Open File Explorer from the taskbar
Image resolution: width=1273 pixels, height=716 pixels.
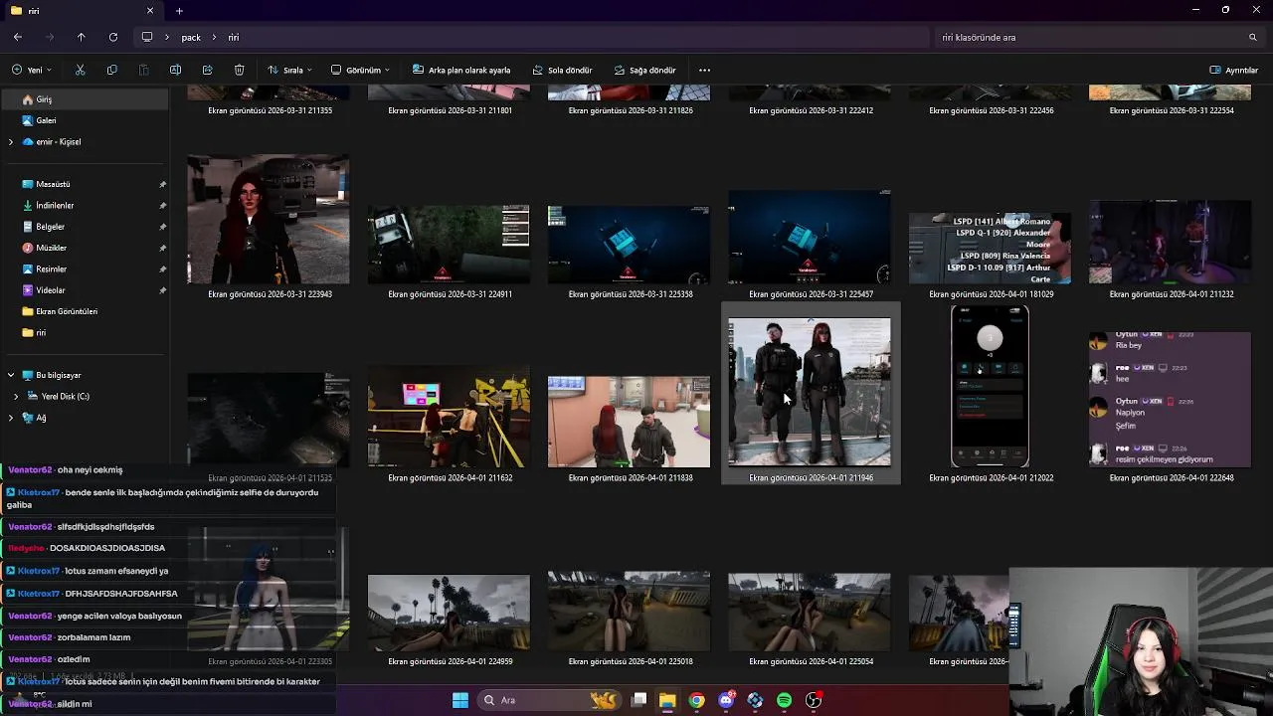click(x=667, y=700)
